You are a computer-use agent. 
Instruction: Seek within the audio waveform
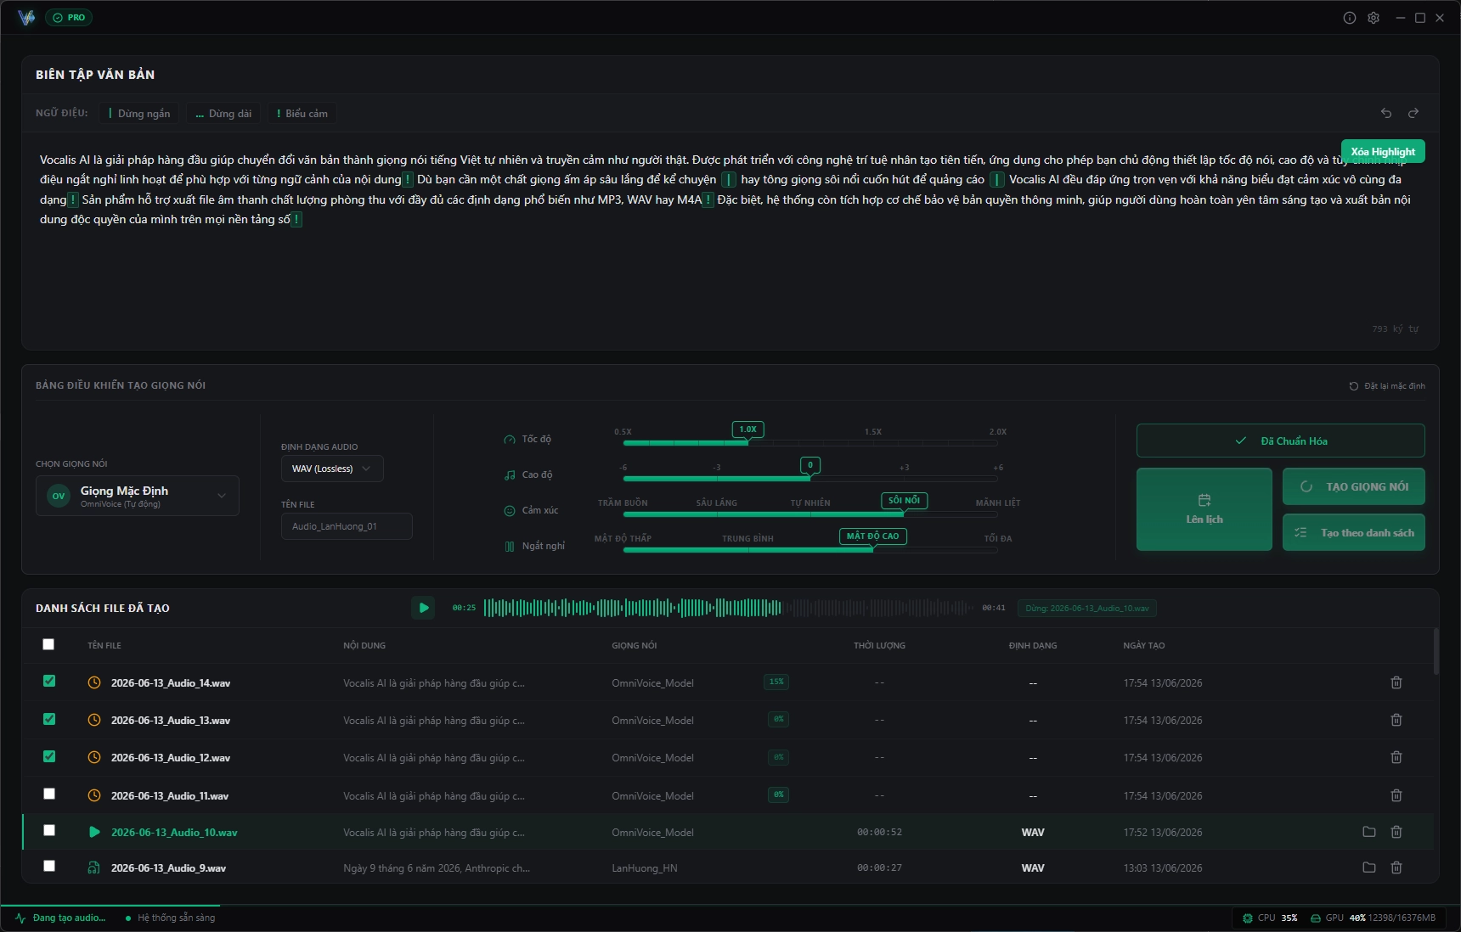730,608
